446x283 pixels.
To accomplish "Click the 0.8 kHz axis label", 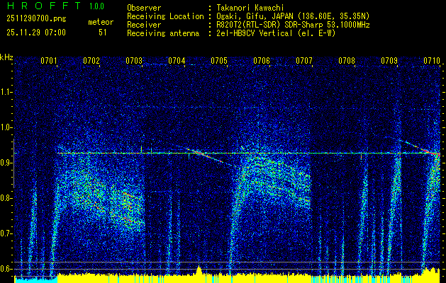I will pyautogui.click(x=6, y=198).
